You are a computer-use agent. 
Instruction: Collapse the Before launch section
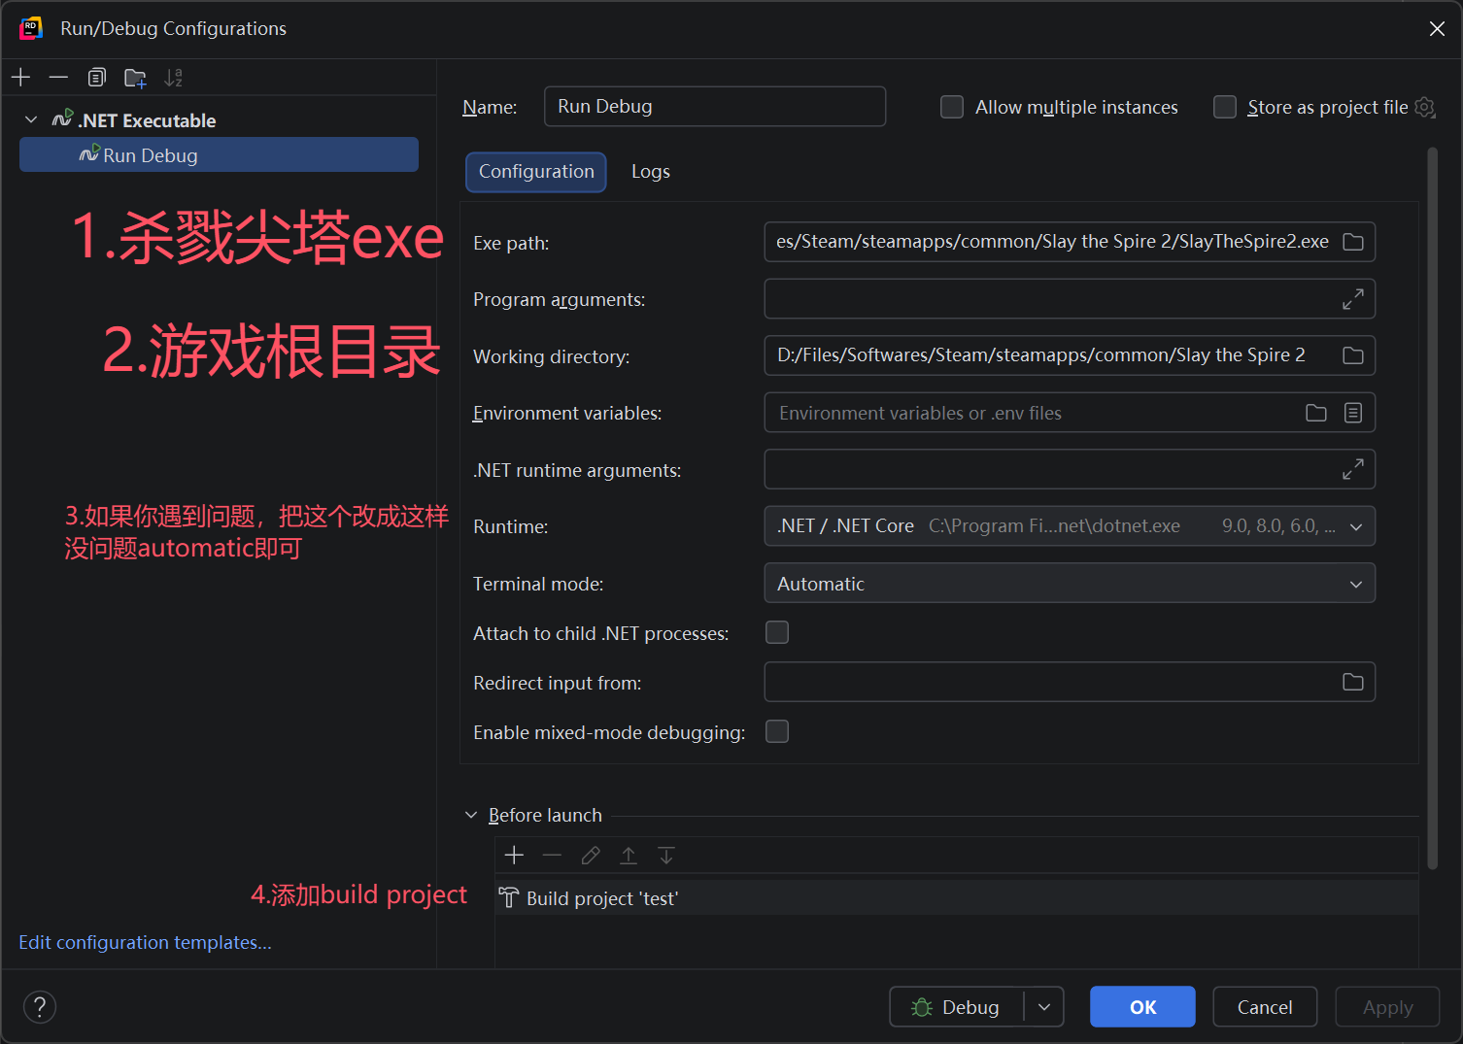(471, 815)
